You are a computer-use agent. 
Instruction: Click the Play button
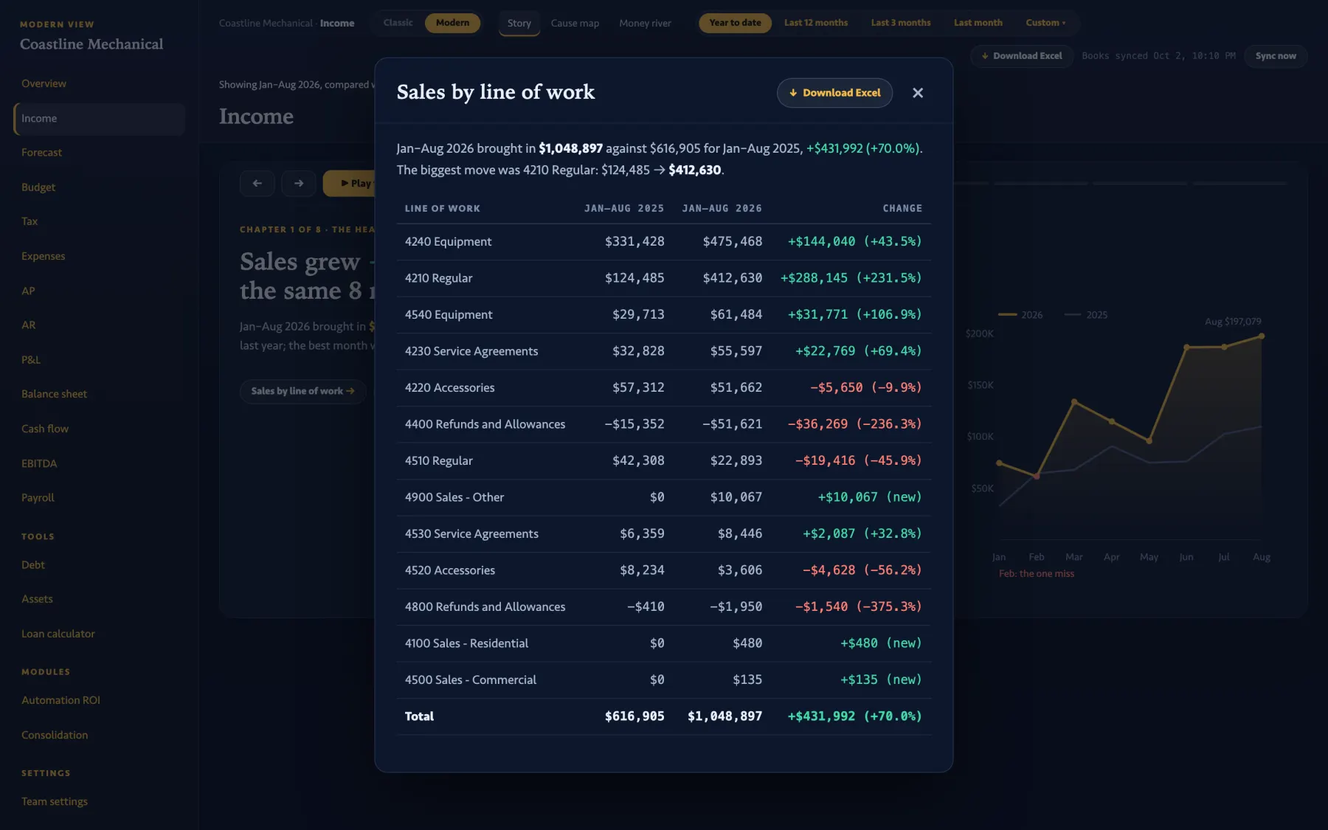pos(350,183)
